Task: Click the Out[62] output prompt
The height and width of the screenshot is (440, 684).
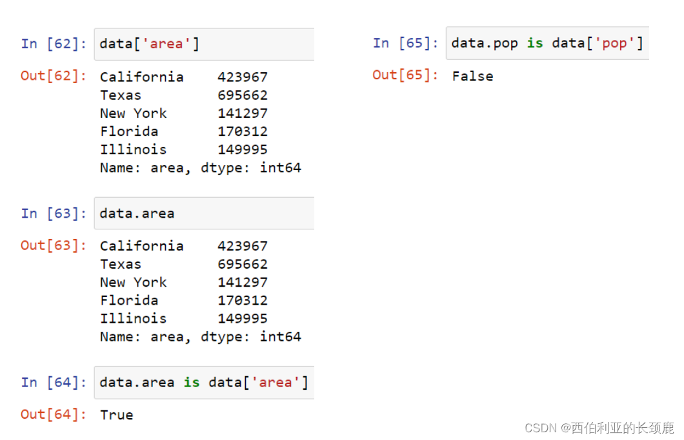Action: [x=54, y=76]
